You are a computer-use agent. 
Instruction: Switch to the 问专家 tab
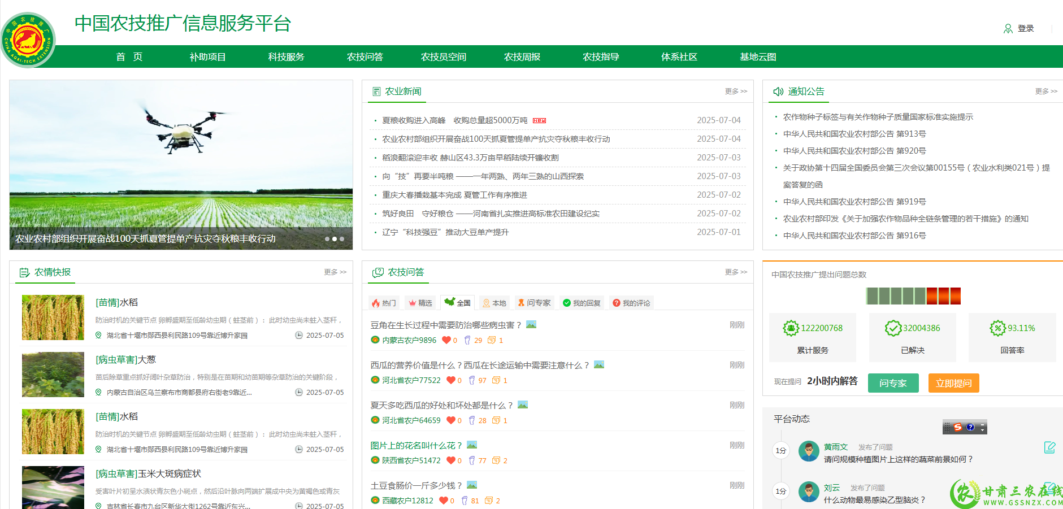pyautogui.click(x=534, y=303)
